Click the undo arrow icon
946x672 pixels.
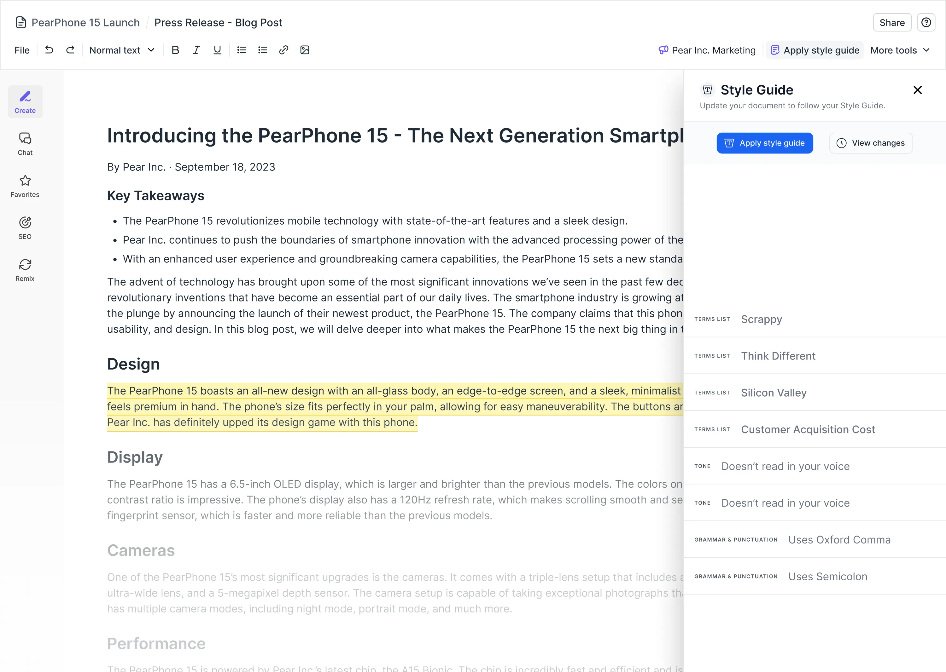pos(49,50)
